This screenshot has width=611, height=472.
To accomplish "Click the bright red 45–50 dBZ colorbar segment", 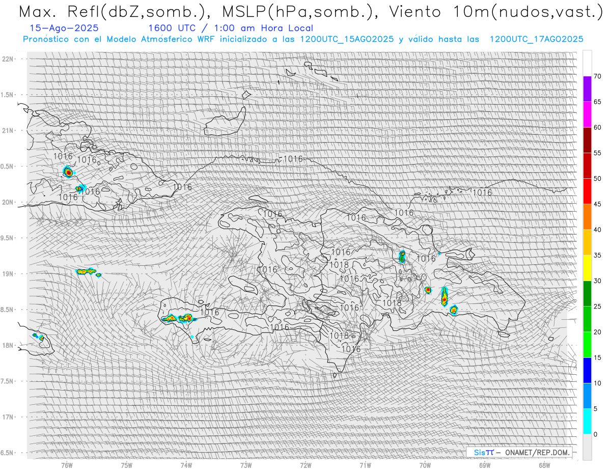I will 587,191.
